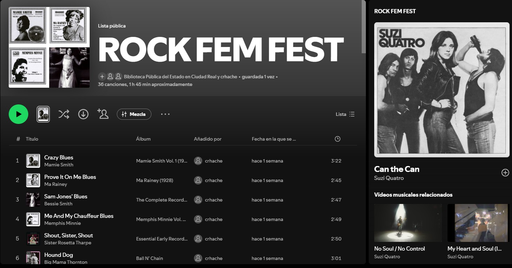Click the Me And My Chauffeur Blues thumbnail
The height and width of the screenshot is (268, 512).
tap(33, 219)
